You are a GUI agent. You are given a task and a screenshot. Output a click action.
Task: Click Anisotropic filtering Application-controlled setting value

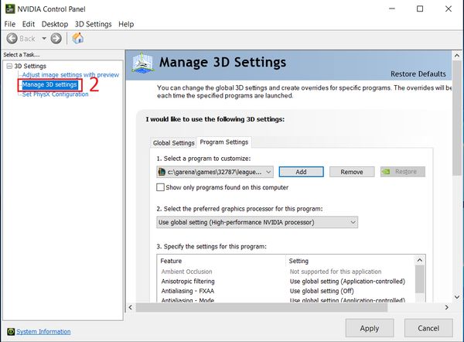(x=347, y=282)
